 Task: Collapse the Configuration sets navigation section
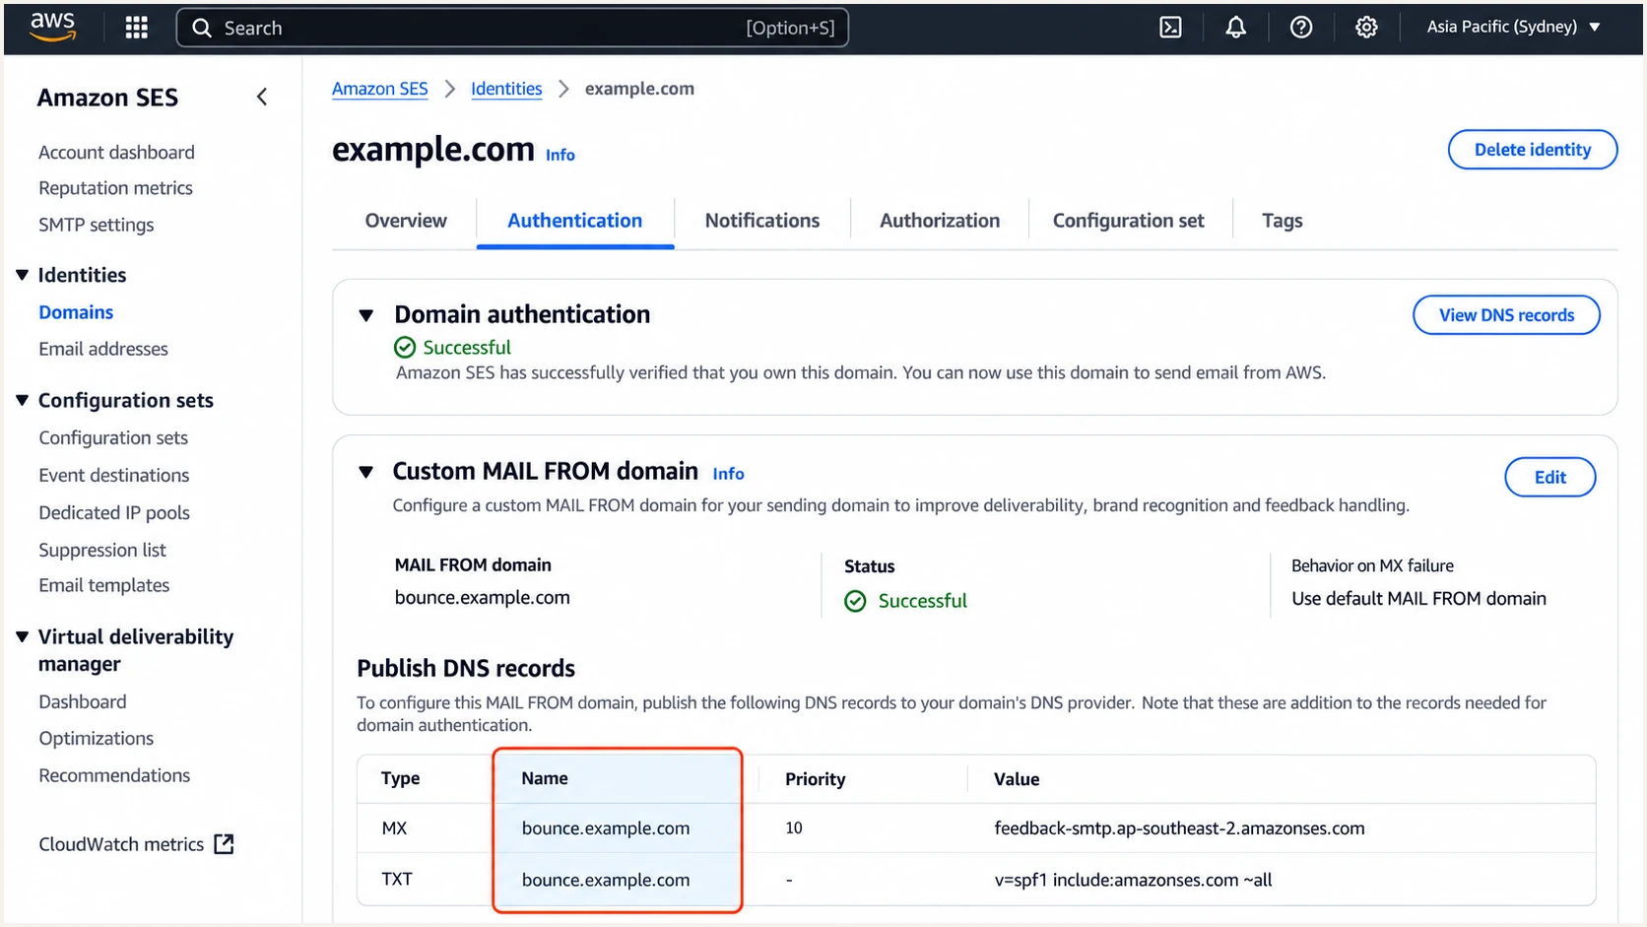coord(22,400)
